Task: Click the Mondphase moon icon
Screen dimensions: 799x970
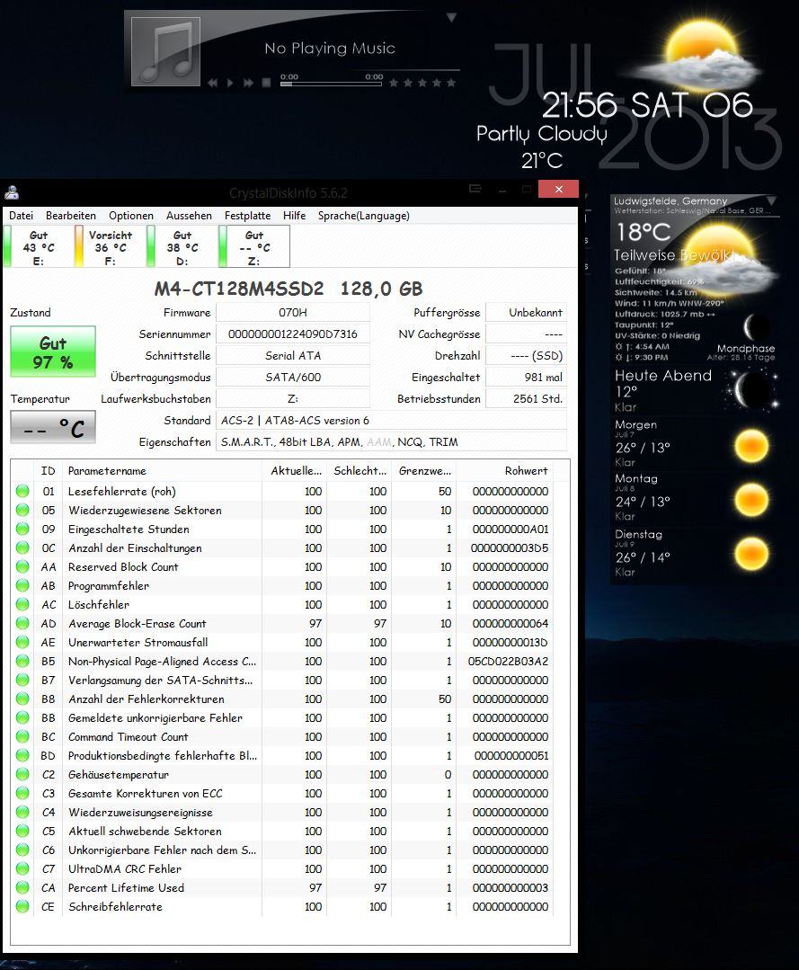Action: 755,327
